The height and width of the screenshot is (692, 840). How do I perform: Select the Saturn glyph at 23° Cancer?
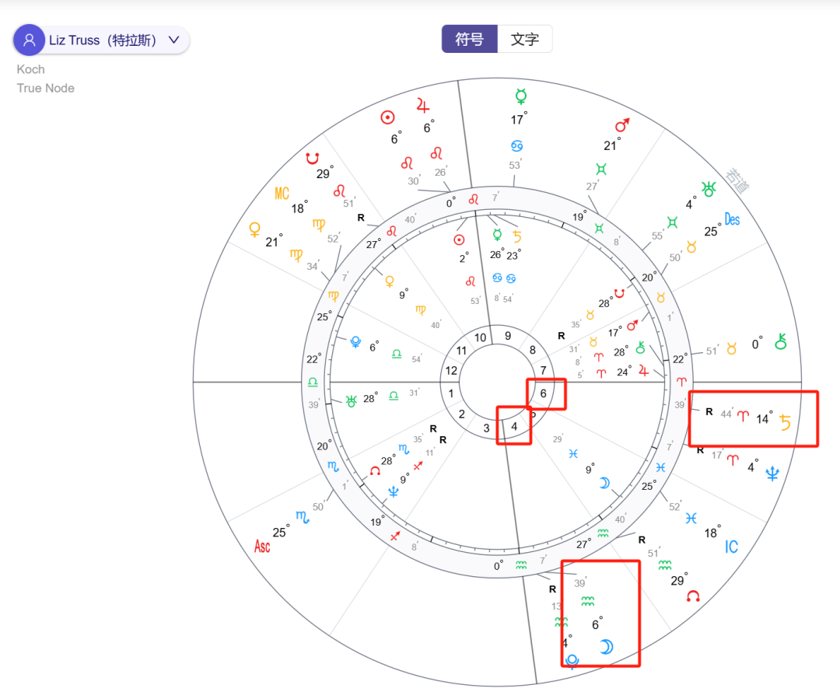[516, 236]
